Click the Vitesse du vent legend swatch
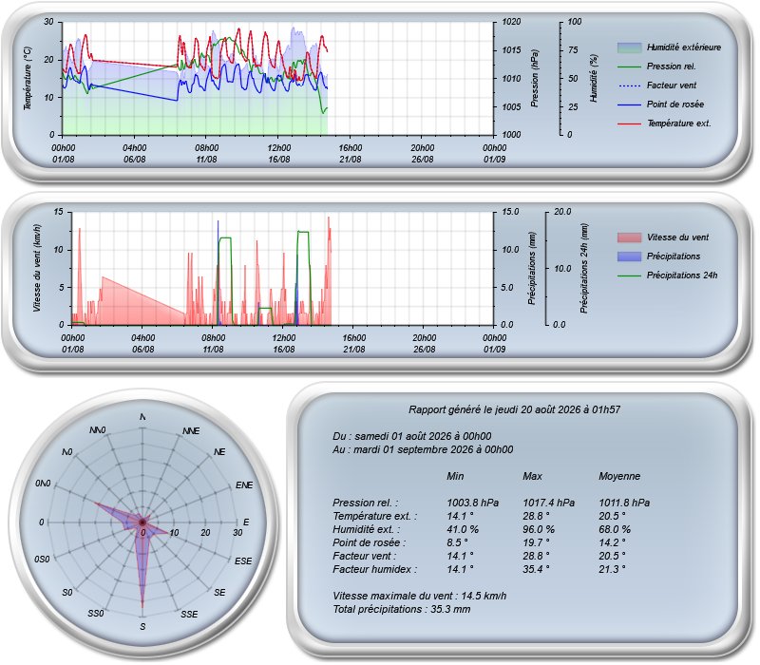Screen dimensions: 760x665 [x=629, y=237]
